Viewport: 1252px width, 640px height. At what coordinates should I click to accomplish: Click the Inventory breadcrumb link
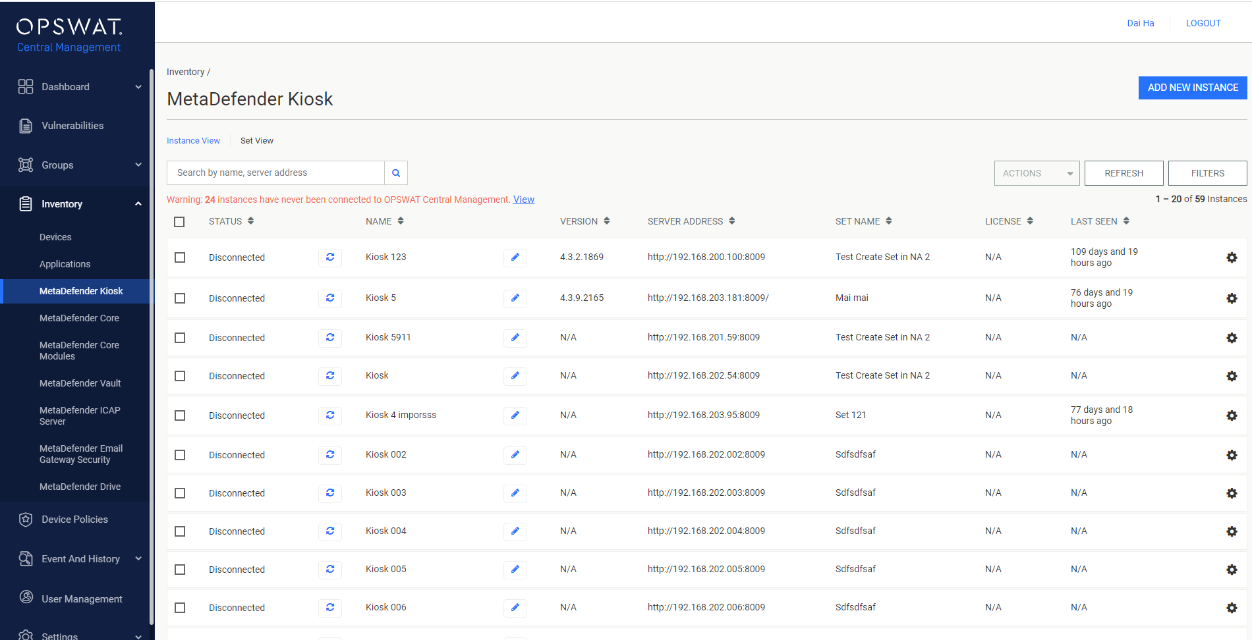[x=185, y=72]
